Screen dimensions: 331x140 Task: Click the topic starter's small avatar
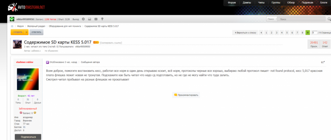point(17,44)
